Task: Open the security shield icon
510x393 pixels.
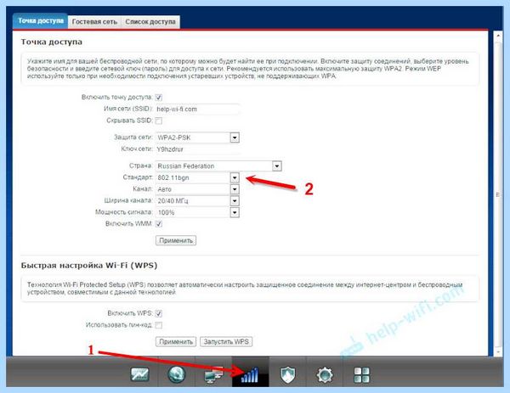Action: click(288, 374)
